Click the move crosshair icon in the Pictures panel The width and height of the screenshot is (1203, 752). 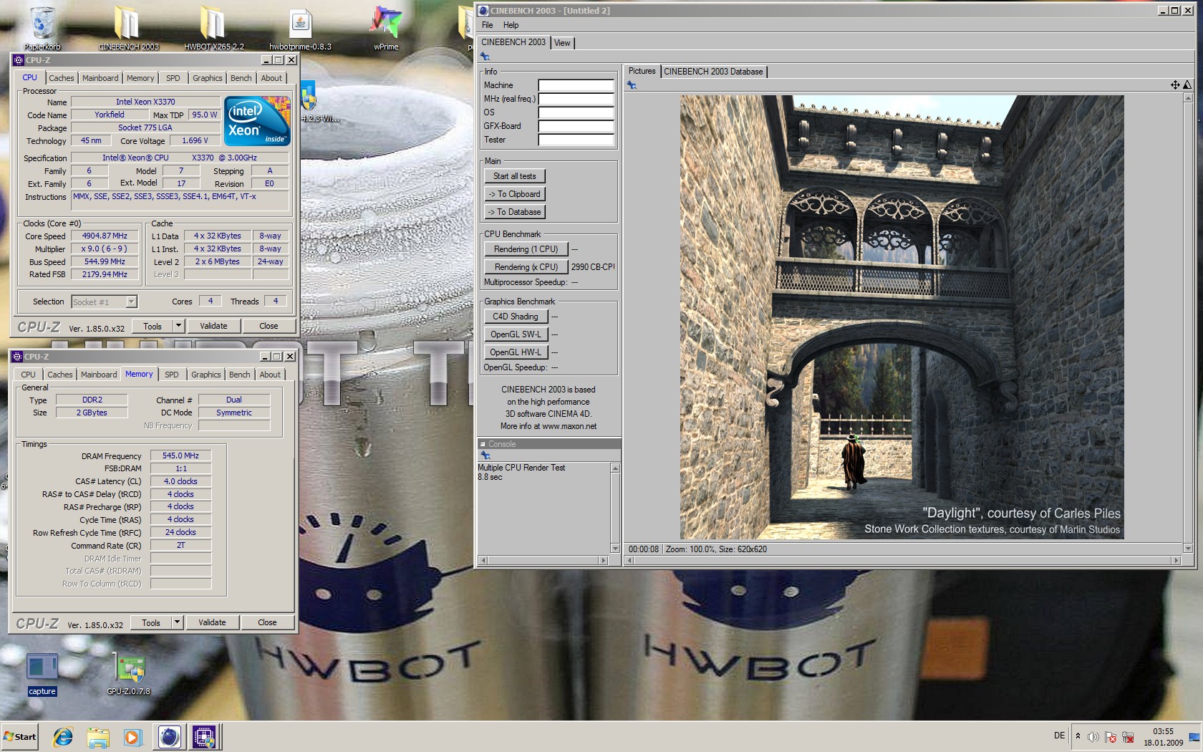(1175, 85)
